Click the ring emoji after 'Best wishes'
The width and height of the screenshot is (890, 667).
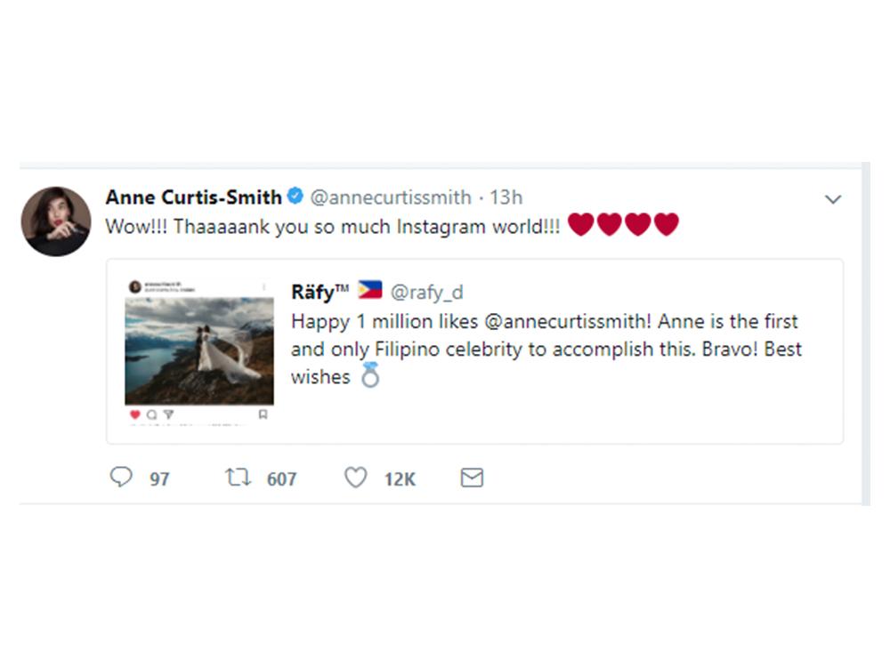click(x=369, y=377)
